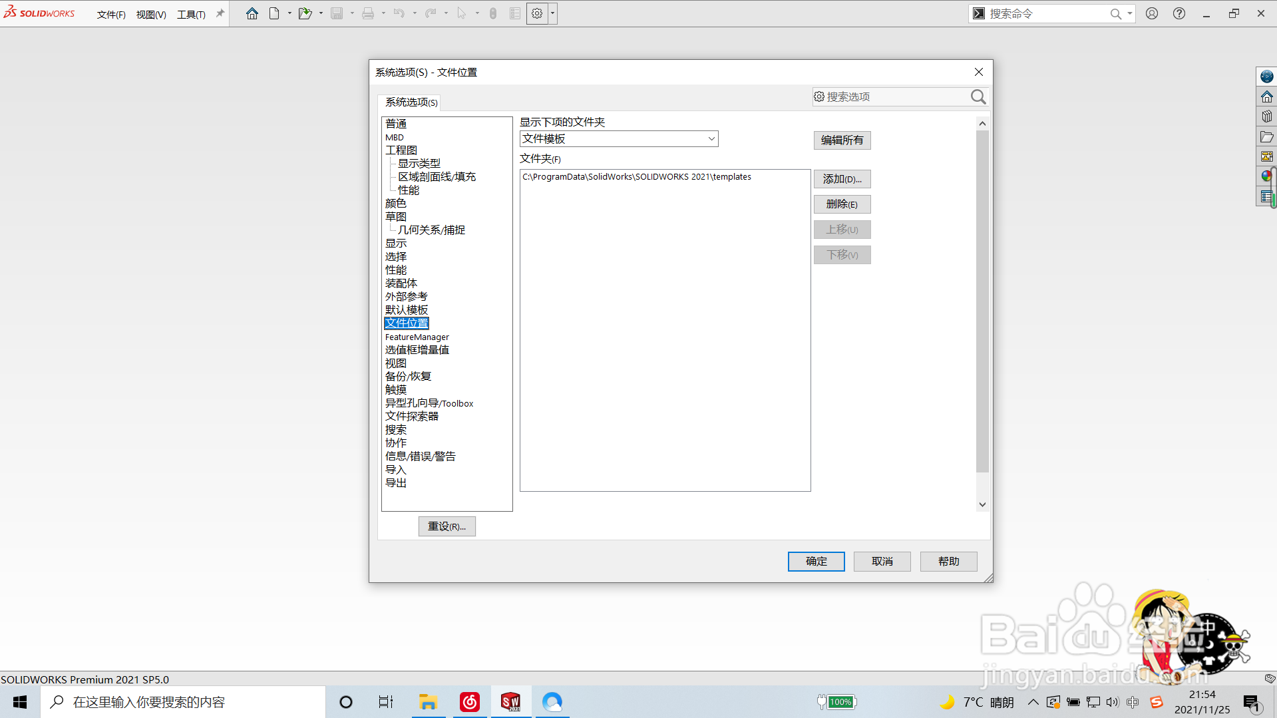
Task: Activate the Select cursor tool
Action: click(x=462, y=13)
